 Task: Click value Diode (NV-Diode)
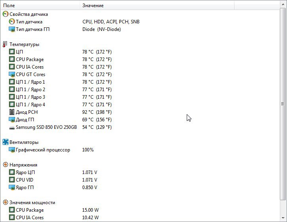(101, 29)
